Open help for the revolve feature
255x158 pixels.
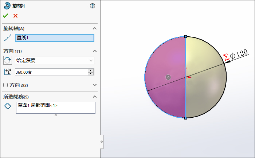coord(93,6)
